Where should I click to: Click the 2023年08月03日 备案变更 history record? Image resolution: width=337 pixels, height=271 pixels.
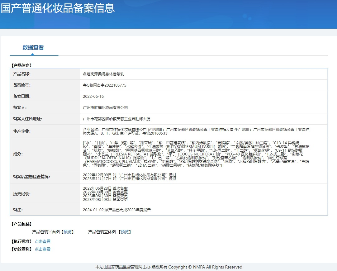coord(105,199)
